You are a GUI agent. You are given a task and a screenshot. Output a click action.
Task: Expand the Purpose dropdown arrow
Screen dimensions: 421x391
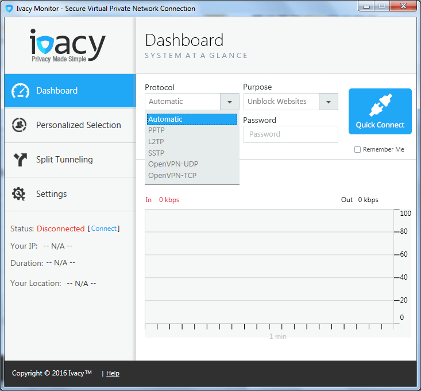(x=329, y=102)
